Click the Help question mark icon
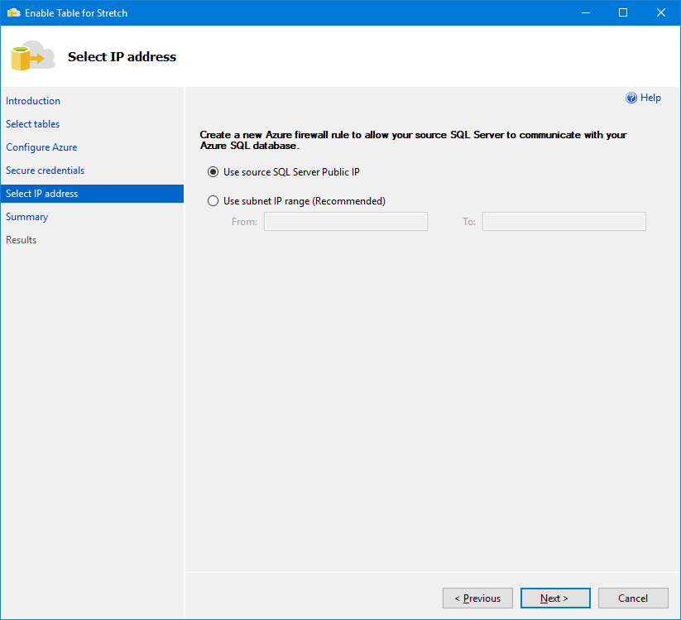Viewport: 681px width, 620px height. click(x=631, y=98)
